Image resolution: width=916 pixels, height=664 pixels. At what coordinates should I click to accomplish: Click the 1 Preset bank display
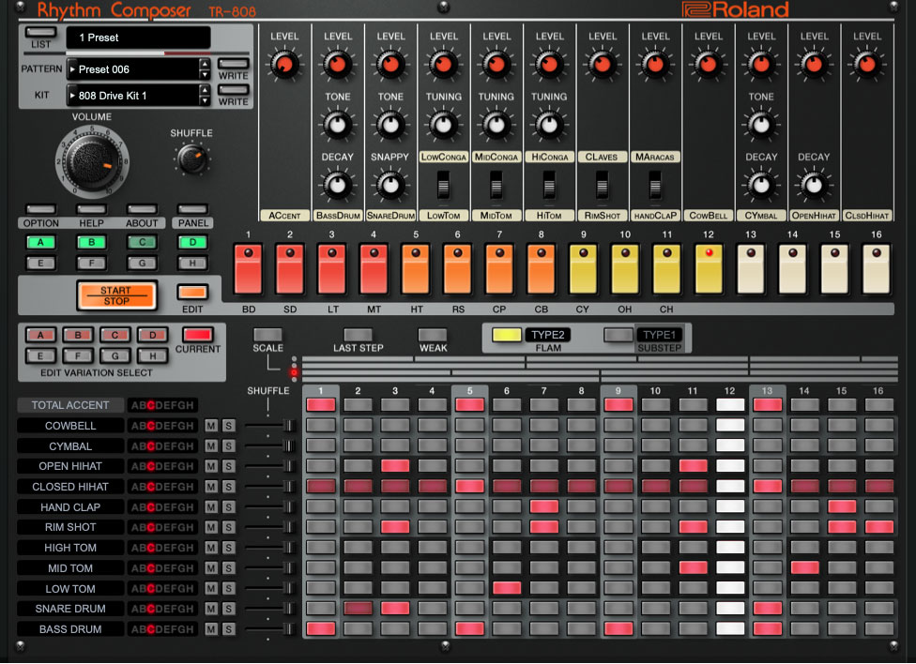tap(139, 38)
